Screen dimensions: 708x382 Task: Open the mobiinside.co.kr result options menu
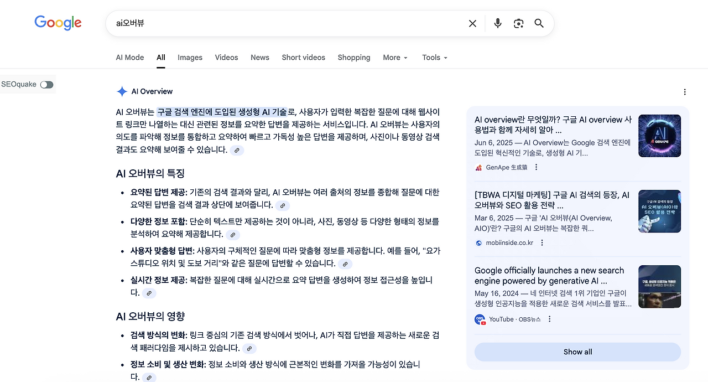[x=542, y=242]
